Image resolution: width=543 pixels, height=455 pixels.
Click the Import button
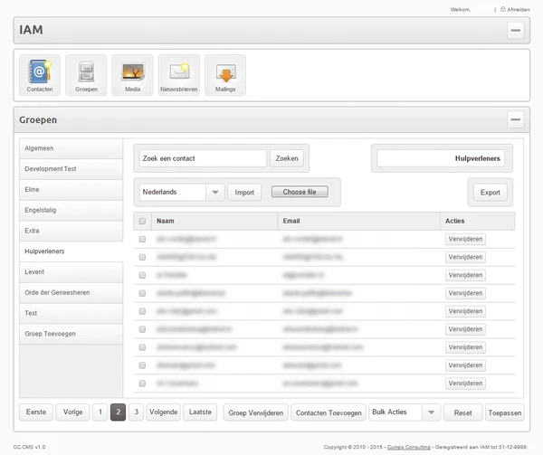pos(244,193)
